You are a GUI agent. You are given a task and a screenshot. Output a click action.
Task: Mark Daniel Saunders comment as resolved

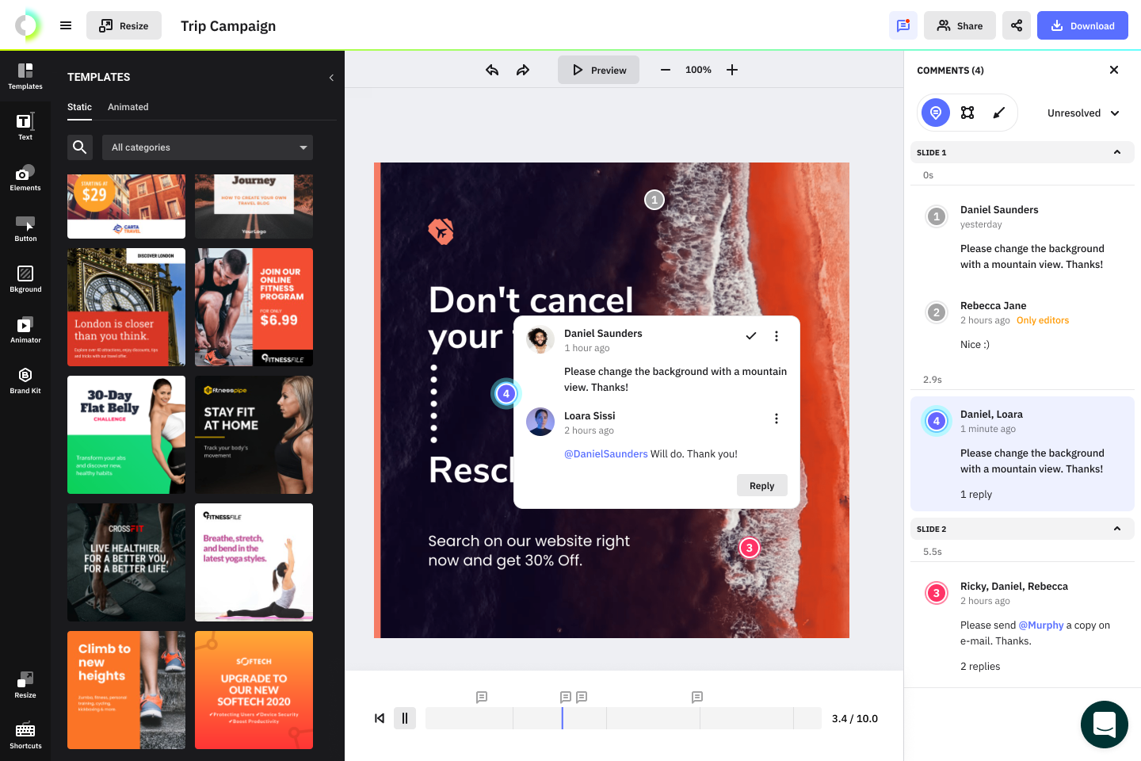(x=750, y=336)
